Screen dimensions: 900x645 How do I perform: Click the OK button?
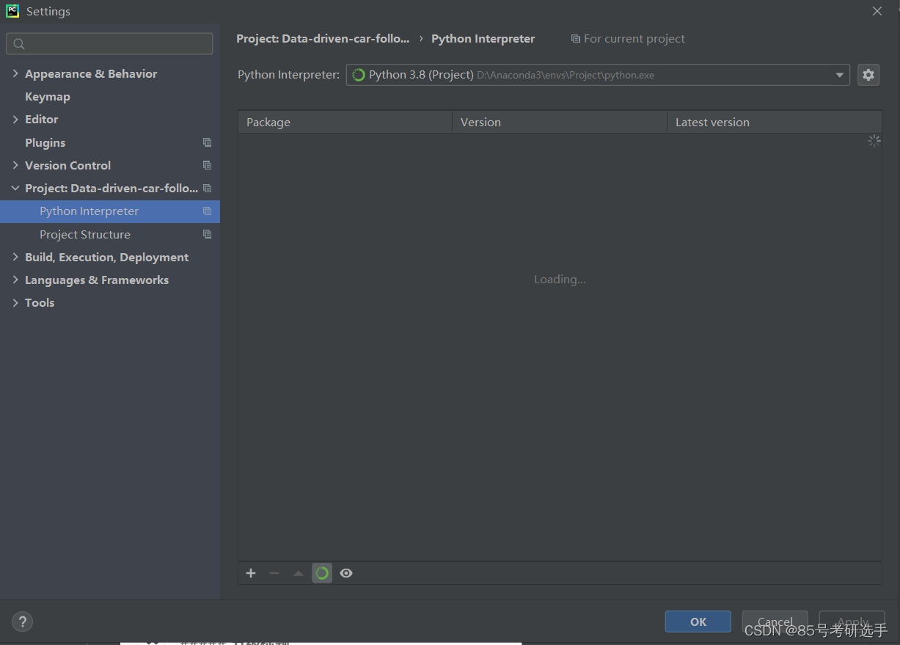coord(698,622)
